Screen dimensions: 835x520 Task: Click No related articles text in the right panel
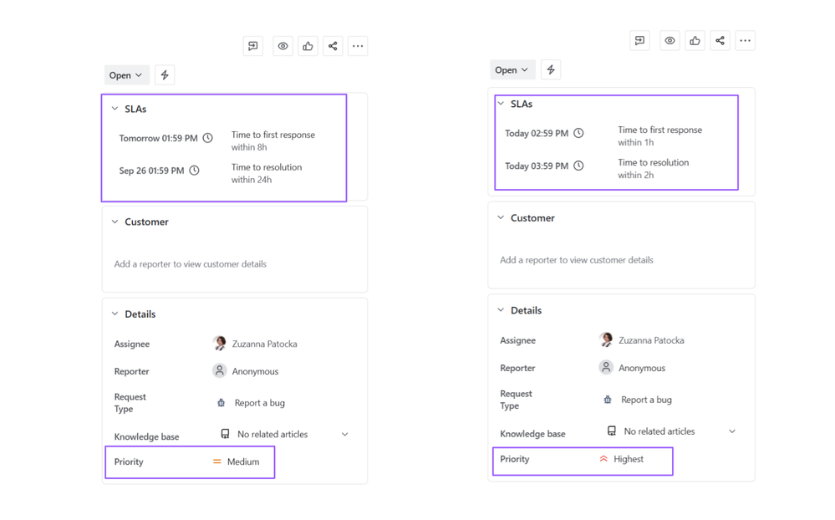coord(659,431)
